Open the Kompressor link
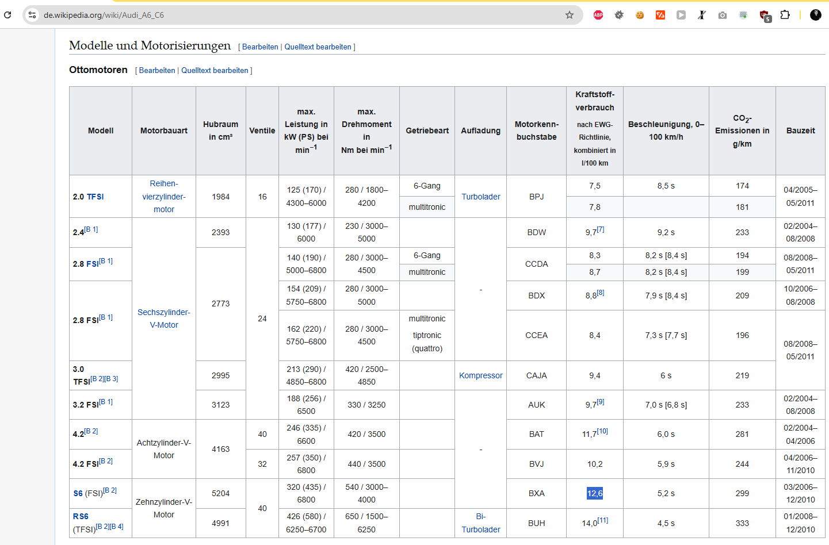Viewport: 829px width, 545px height. [481, 375]
